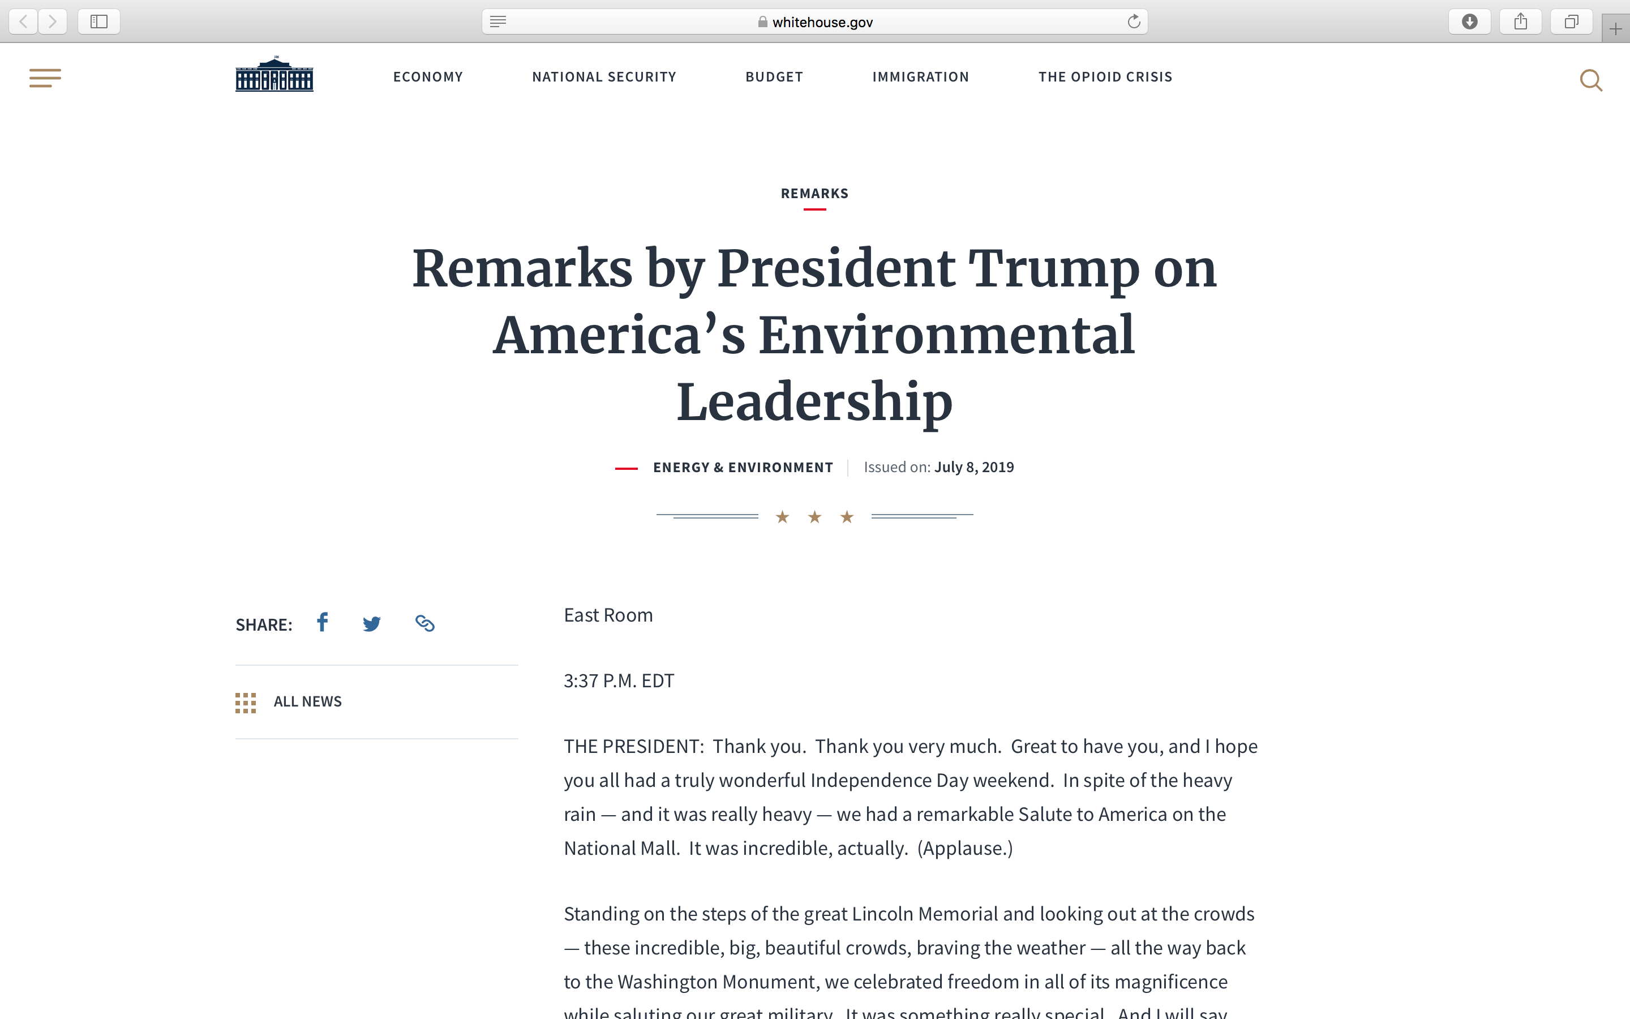Image resolution: width=1630 pixels, height=1019 pixels.
Task: Open the National Security section
Action: tap(604, 77)
